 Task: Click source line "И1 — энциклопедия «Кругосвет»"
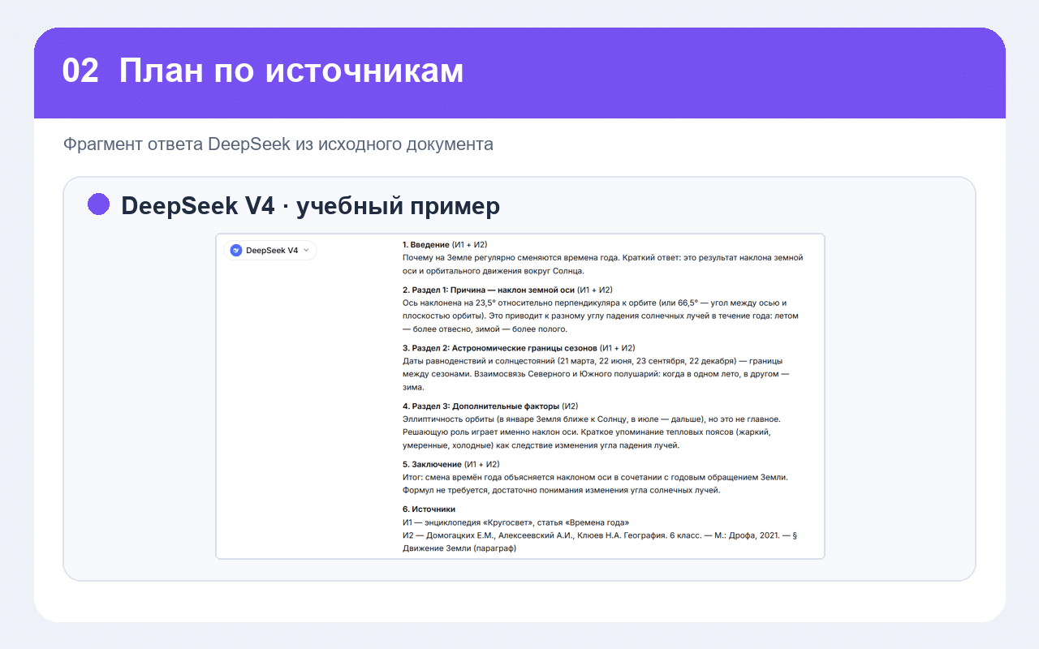click(515, 522)
